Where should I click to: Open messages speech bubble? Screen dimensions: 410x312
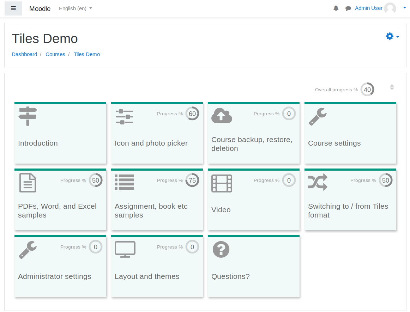pos(348,8)
